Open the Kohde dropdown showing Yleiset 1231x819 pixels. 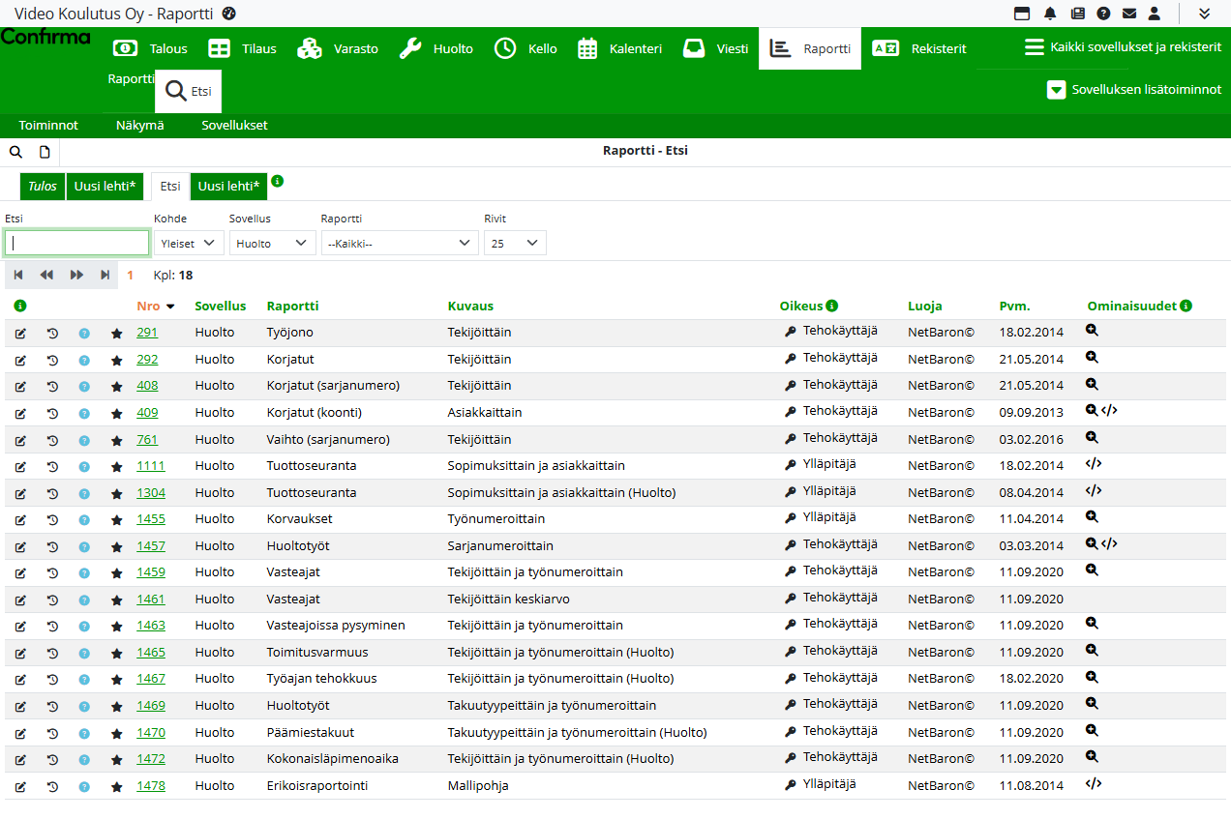tap(189, 244)
